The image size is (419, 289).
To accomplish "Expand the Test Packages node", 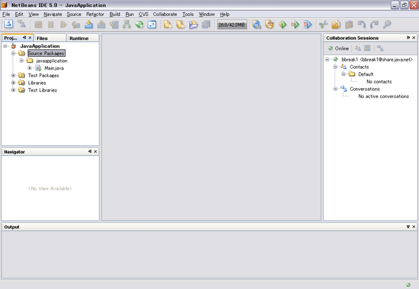I will (13, 76).
